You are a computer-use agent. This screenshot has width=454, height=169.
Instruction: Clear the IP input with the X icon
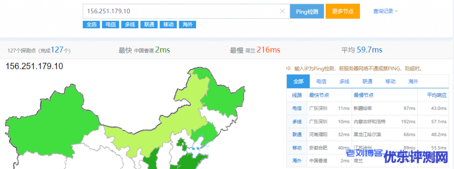click(x=282, y=11)
